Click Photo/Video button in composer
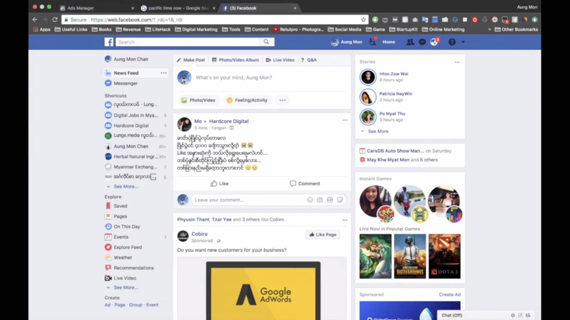The image size is (570, 320). click(x=198, y=100)
